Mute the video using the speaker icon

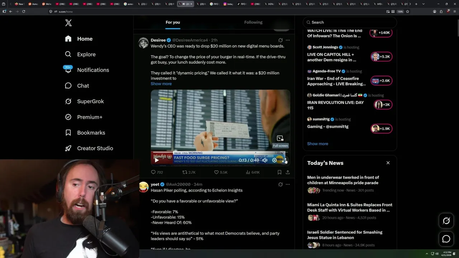tap(265, 160)
